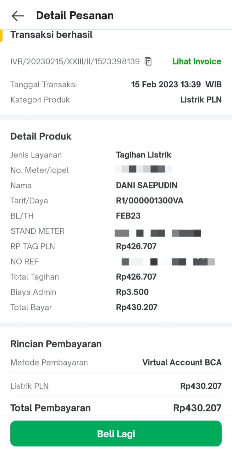Tap the Rincian Pembayaran section heading

click(56, 344)
